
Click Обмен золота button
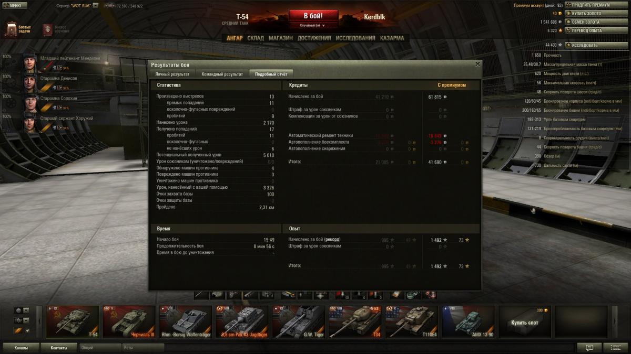pyautogui.click(x=596, y=22)
